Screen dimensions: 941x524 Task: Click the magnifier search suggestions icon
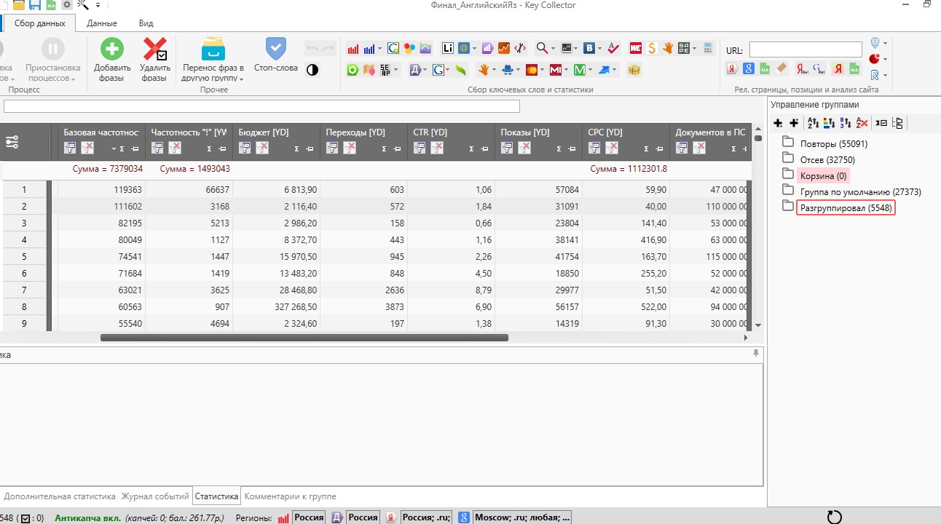pos(542,49)
